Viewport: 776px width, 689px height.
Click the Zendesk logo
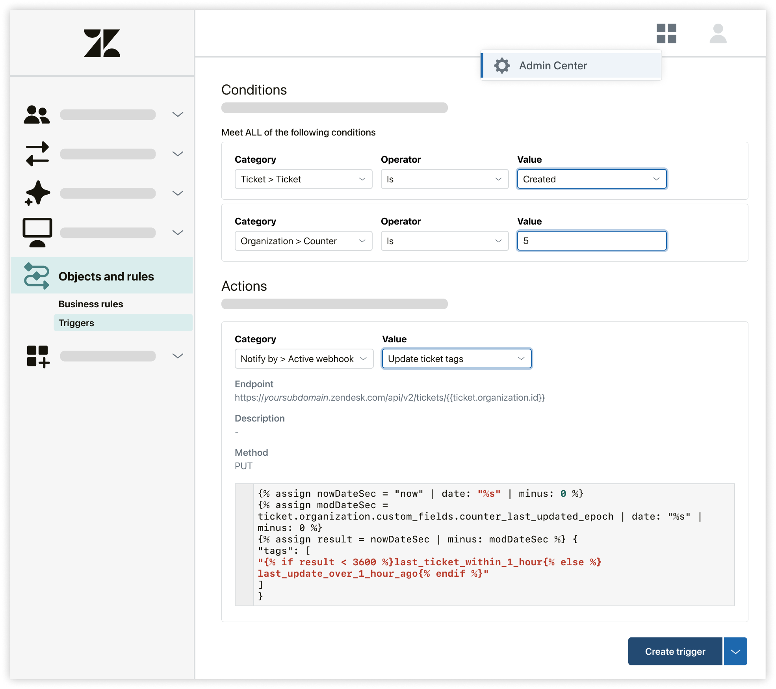pyautogui.click(x=102, y=43)
